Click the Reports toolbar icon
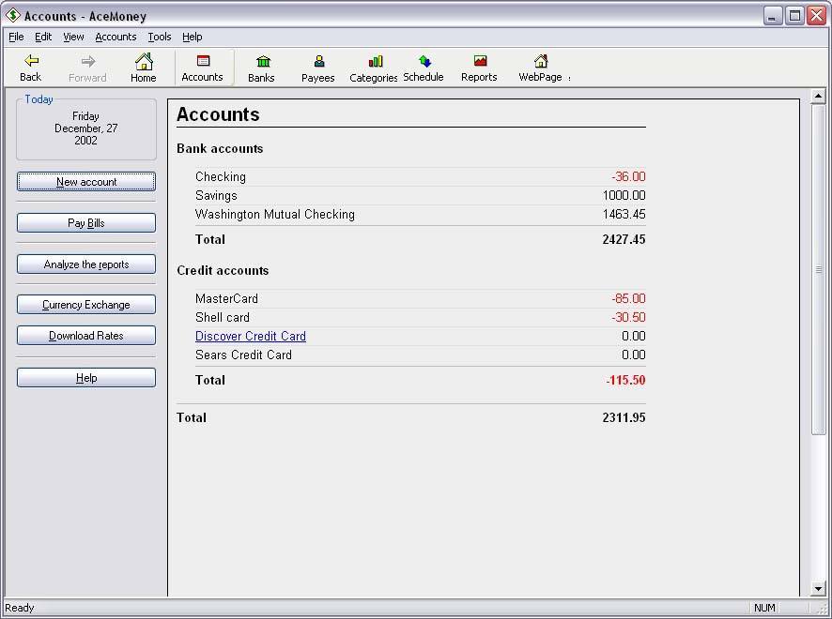832x619 pixels. click(x=479, y=67)
